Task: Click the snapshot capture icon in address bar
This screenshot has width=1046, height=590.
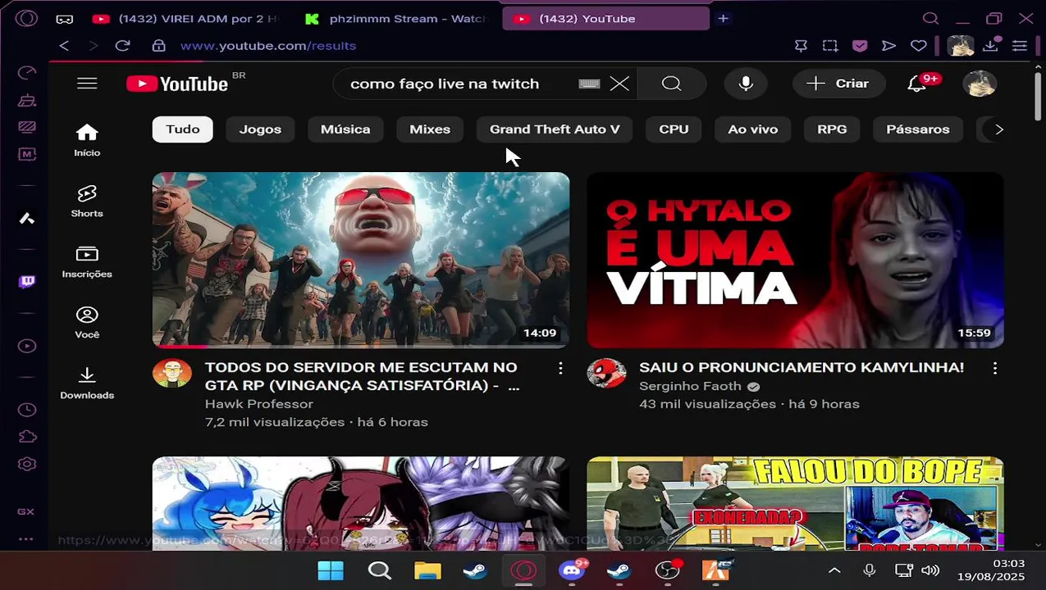Action: (830, 46)
